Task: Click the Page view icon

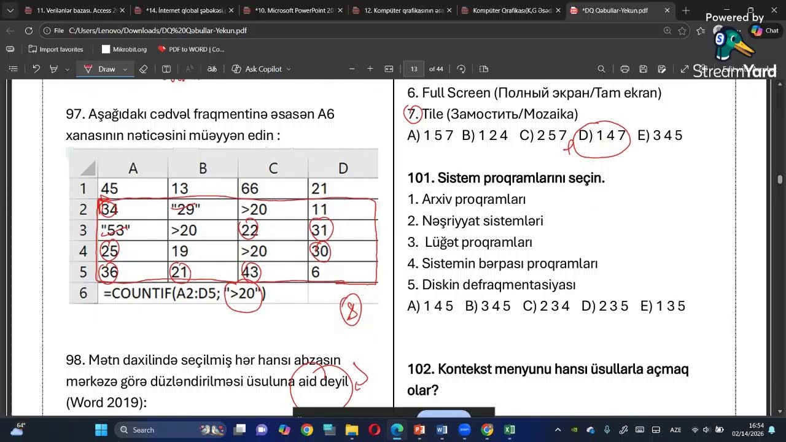Action: [484, 69]
